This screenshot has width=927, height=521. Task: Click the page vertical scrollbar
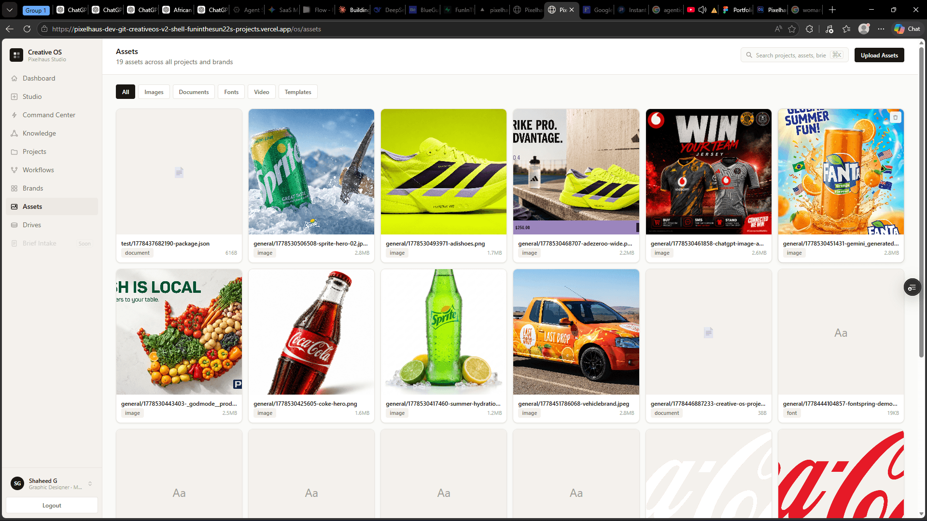click(x=921, y=203)
